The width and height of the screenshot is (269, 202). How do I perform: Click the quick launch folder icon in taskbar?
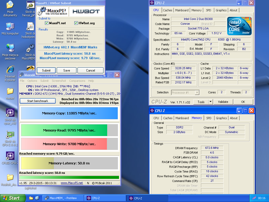31,198
